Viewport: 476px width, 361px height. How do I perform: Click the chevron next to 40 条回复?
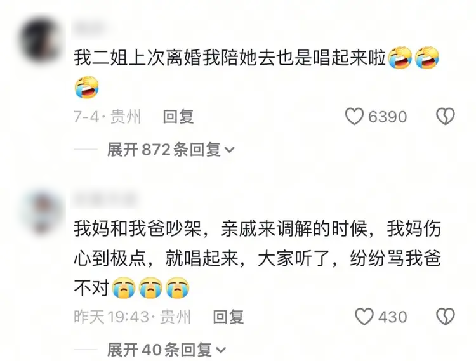221,350
